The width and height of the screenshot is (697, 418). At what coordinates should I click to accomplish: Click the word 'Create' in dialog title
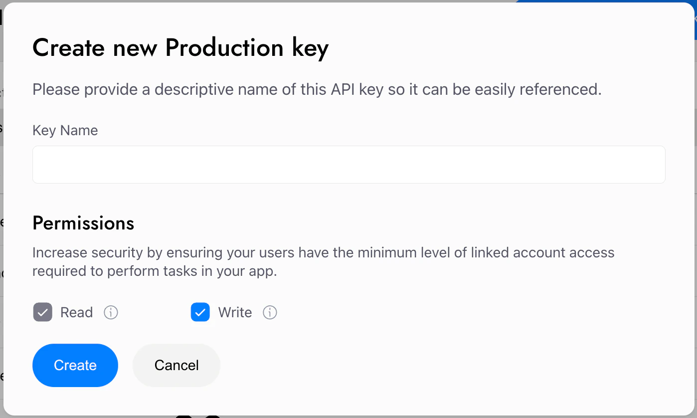(x=69, y=48)
